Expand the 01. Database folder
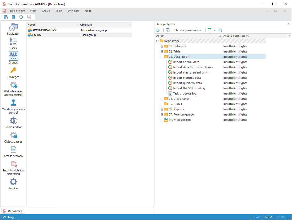This screenshot has height=220, width=292. coord(162,46)
